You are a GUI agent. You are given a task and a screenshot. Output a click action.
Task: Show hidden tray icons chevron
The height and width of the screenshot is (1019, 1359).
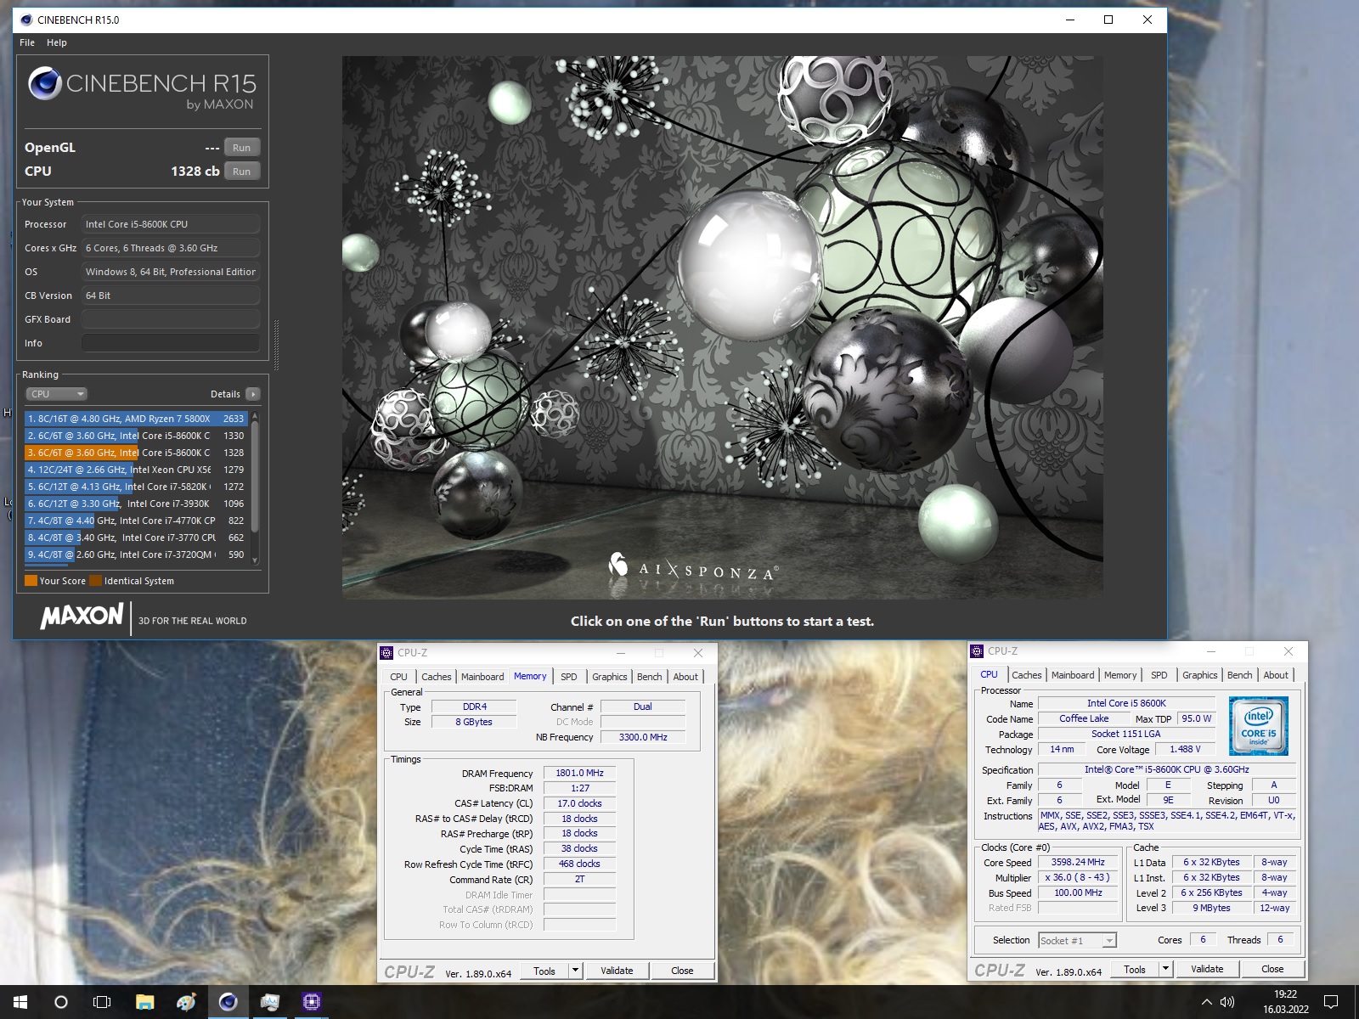(x=1206, y=1002)
